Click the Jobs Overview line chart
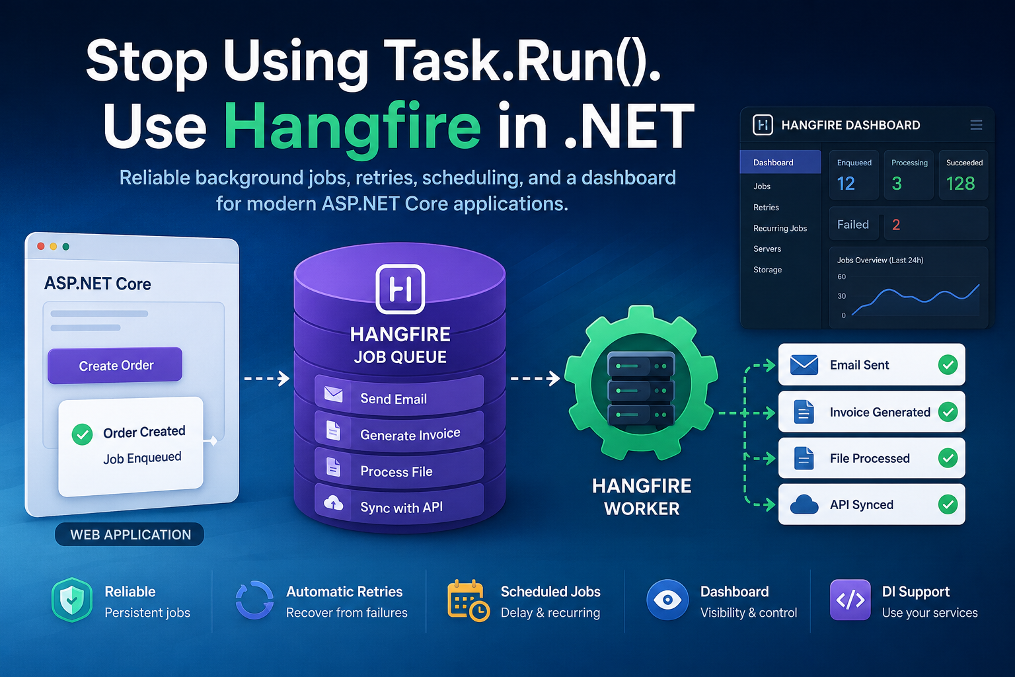The width and height of the screenshot is (1015, 677). (915, 299)
